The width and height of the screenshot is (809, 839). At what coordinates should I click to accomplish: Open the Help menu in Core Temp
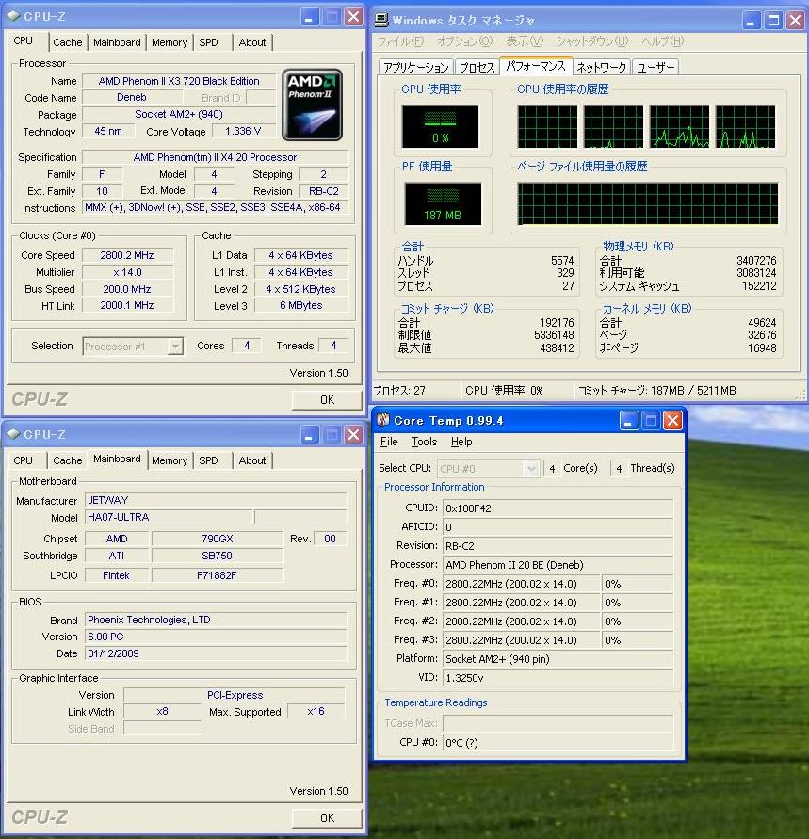pyautogui.click(x=461, y=442)
